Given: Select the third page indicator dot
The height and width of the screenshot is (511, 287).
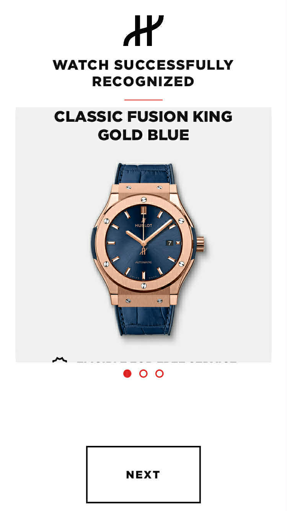Looking at the screenshot, I should click(160, 373).
